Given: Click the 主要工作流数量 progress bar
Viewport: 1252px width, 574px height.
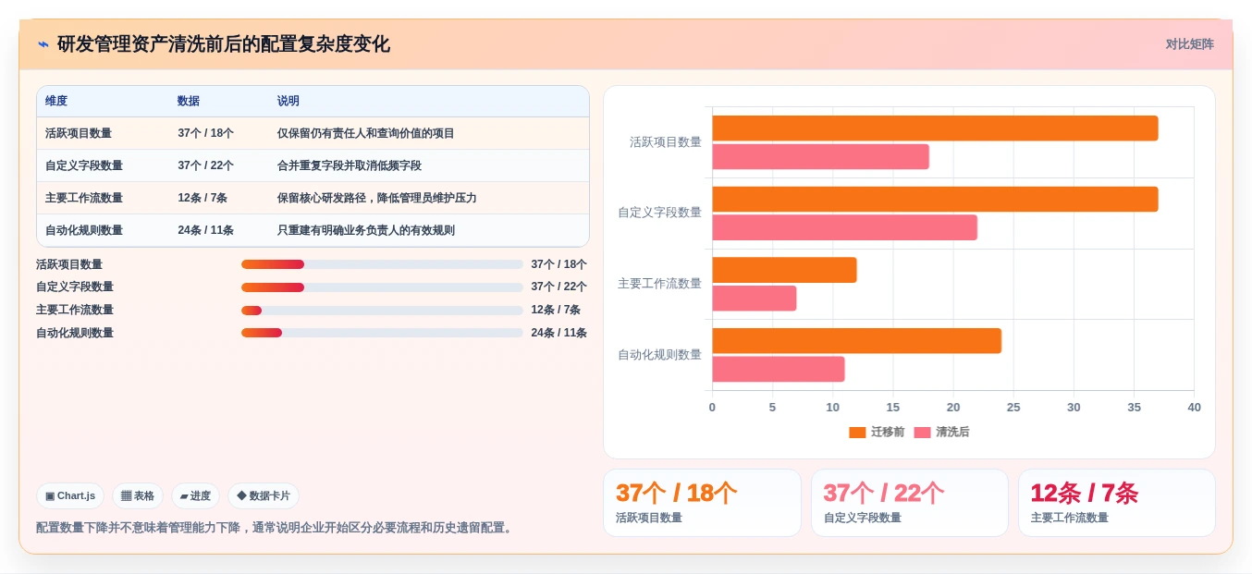Looking at the screenshot, I should click(382, 311).
